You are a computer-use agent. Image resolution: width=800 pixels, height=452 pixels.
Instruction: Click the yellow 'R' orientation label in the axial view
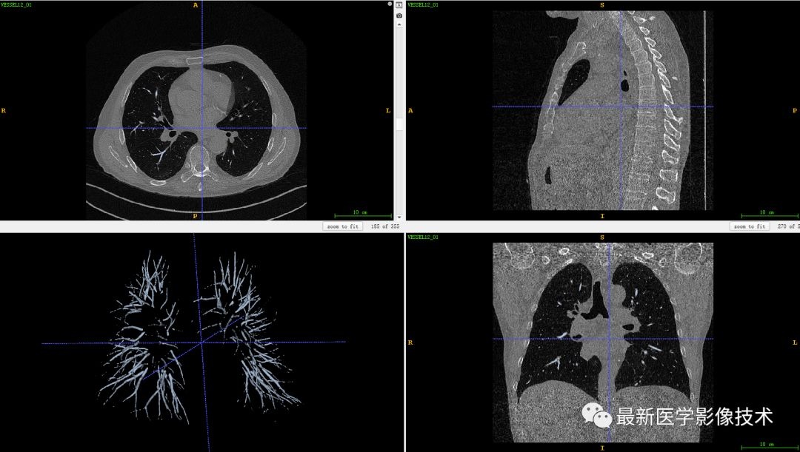[x=4, y=110]
